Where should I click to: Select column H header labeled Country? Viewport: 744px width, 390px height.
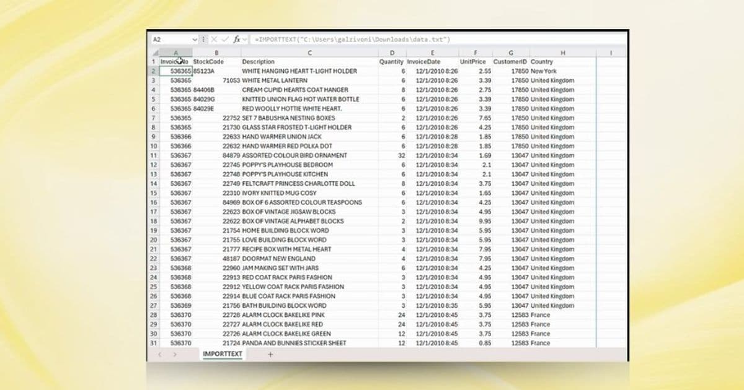click(563, 53)
